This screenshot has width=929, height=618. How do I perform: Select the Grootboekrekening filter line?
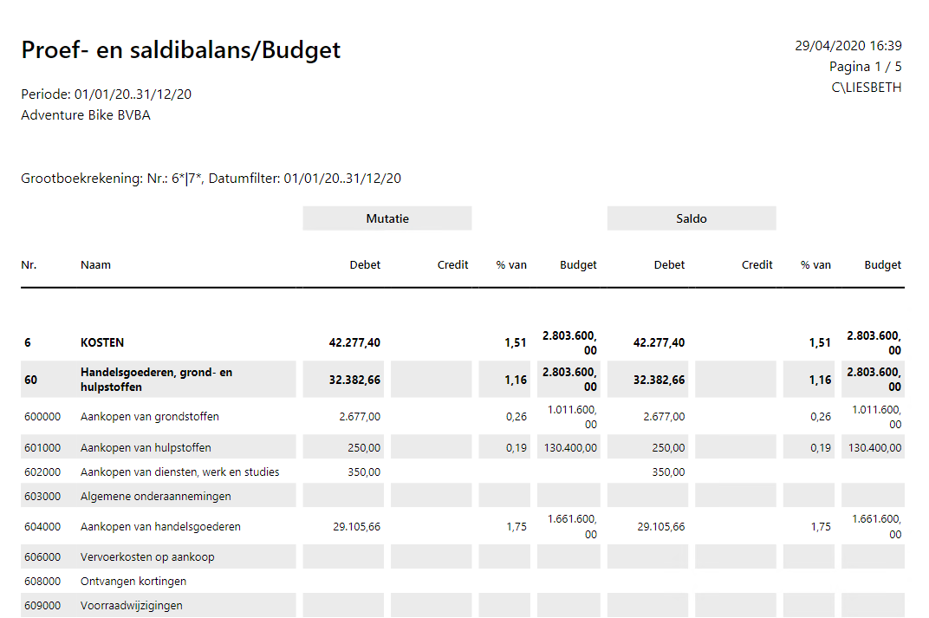[x=211, y=179]
